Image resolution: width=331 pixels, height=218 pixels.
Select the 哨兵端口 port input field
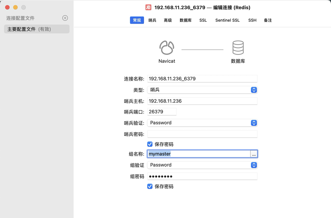point(162,111)
